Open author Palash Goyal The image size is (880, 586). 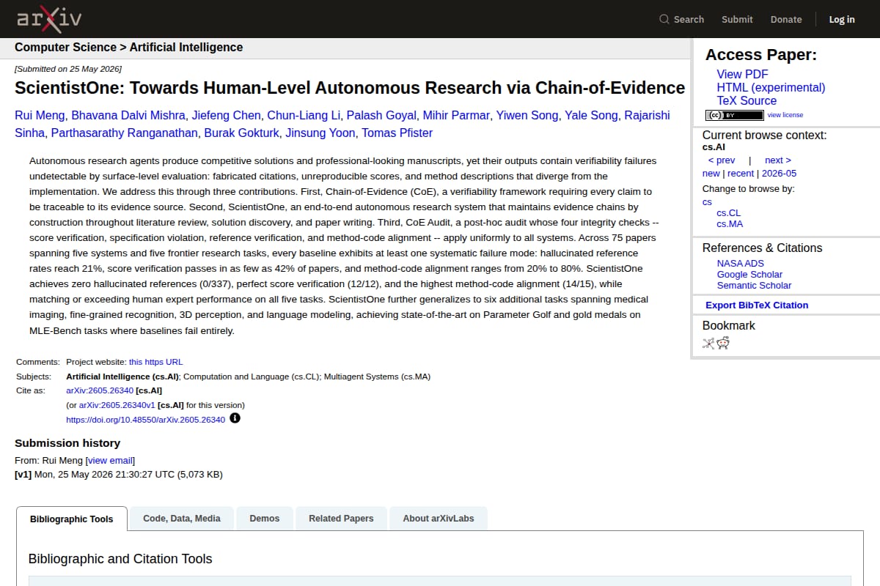point(381,116)
